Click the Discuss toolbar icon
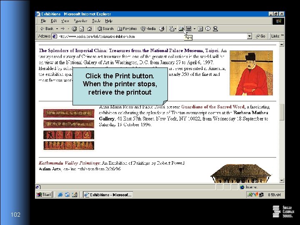300x225 pixels. coord(200,29)
